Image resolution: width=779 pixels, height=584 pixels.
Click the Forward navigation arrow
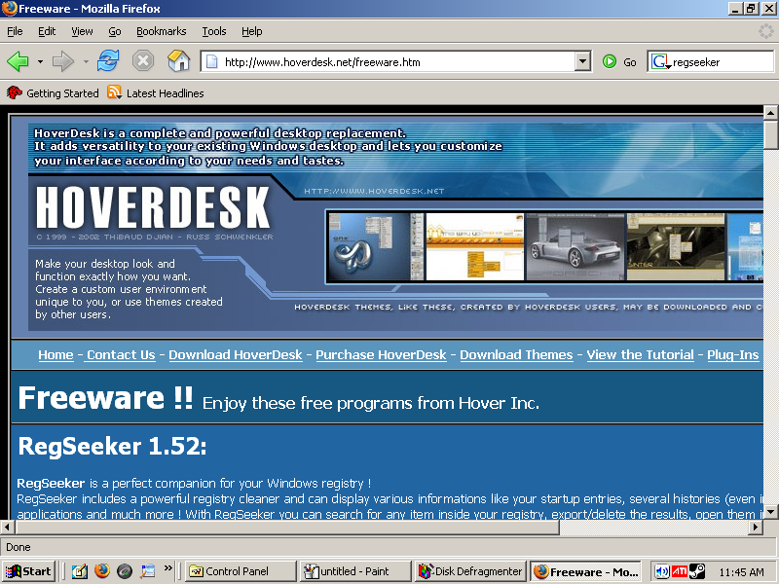(63, 61)
